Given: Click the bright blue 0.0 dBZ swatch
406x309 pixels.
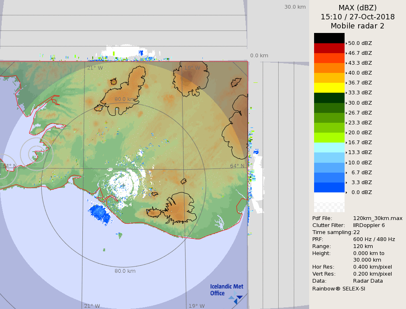Looking at the screenshot, I should (x=329, y=187).
